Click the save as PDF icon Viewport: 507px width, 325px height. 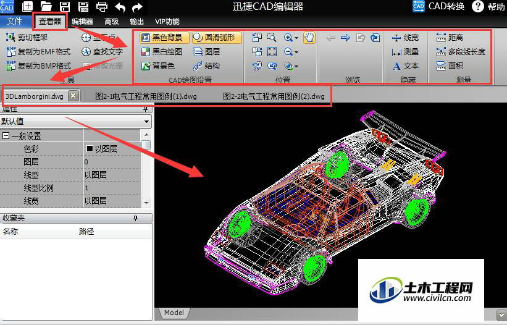[x=83, y=6]
